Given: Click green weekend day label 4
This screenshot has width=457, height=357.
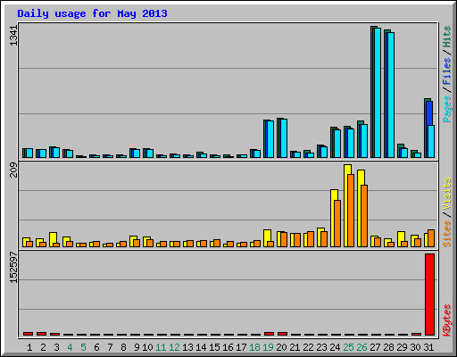Looking at the screenshot, I should pyautogui.click(x=70, y=347).
